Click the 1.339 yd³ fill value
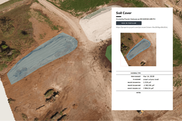Viewport: 182px width, 121px height. 147,82
